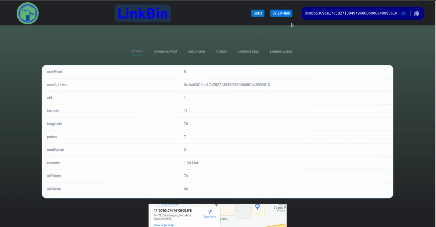Select the latitude row label
The width and height of the screenshot is (436, 227).
[53, 111]
